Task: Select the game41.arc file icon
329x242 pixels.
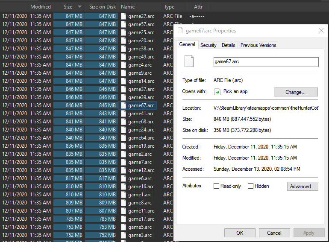Action: pyautogui.click(x=123, y=114)
